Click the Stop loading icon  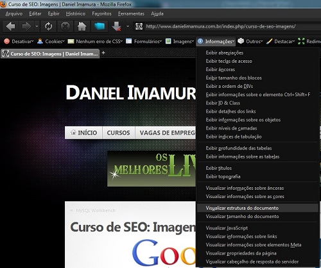[x=65, y=26]
